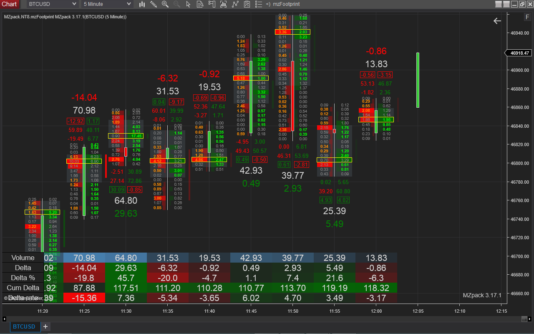Click the horizontal scrollbar right arrow

524,319
